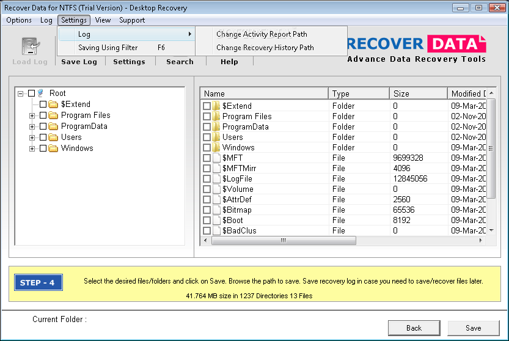Image resolution: width=509 pixels, height=341 pixels.
Task: Open the Support menu
Action: pyautogui.click(x=132, y=20)
